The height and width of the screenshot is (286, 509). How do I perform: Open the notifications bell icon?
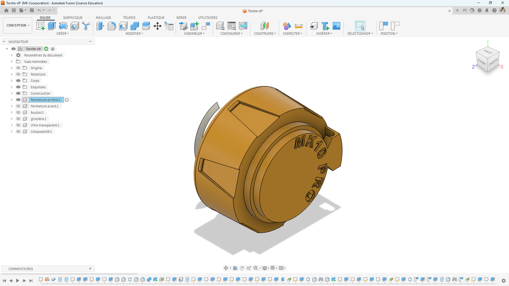tap(487, 11)
